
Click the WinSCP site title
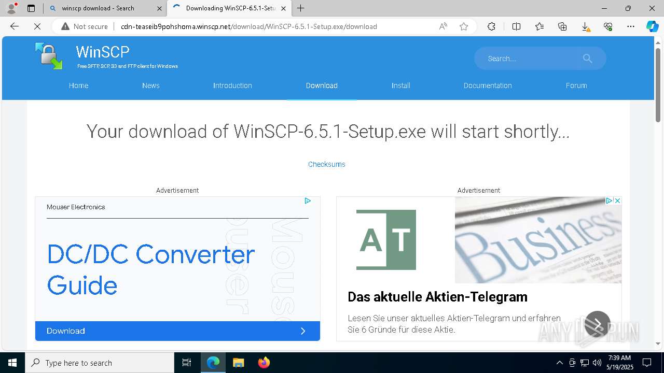pyautogui.click(x=103, y=52)
